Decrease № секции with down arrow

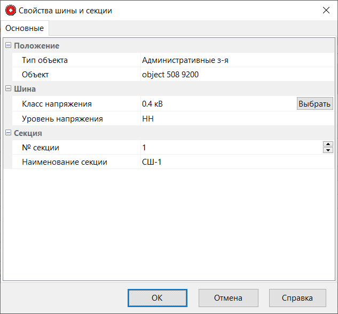coord(328,150)
